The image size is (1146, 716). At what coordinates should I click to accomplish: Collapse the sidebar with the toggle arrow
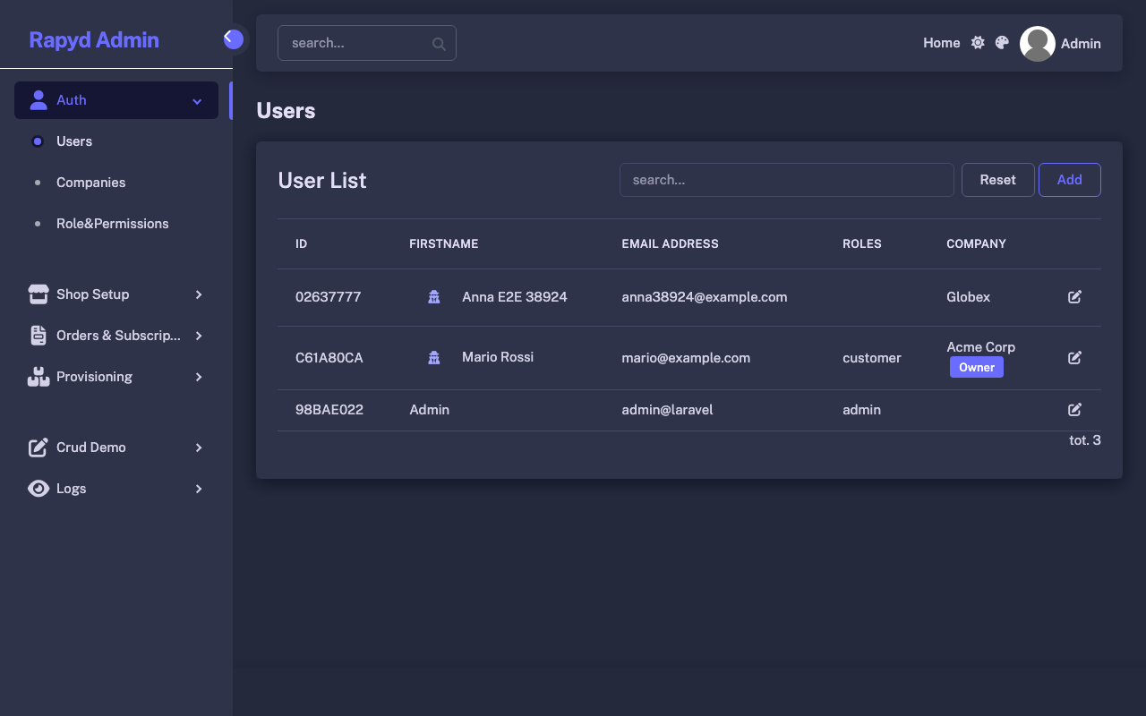tap(234, 38)
